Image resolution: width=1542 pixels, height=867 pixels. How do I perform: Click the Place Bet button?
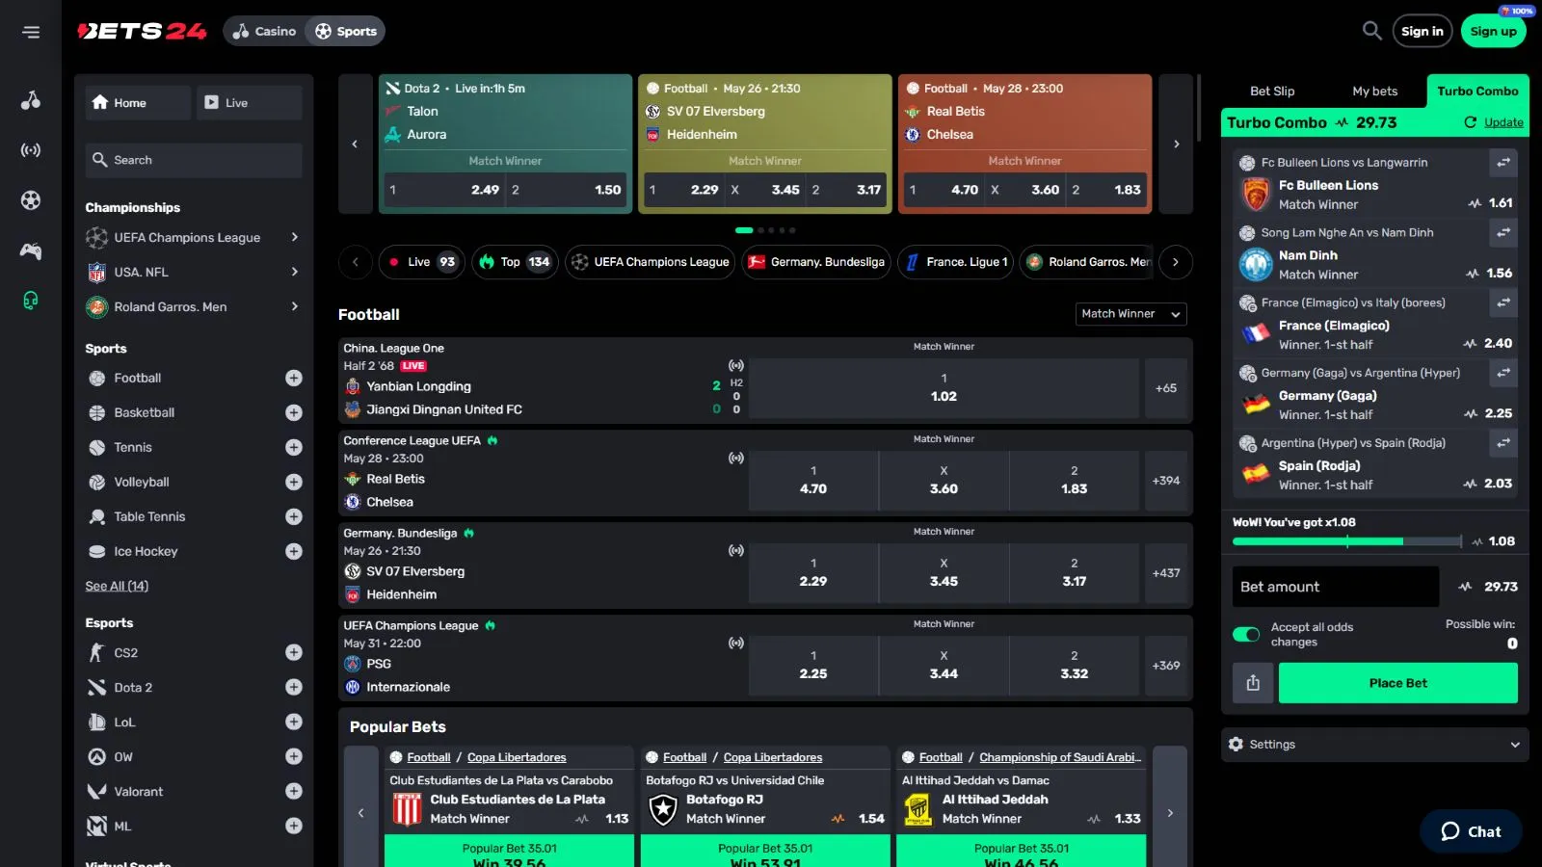click(1397, 683)
